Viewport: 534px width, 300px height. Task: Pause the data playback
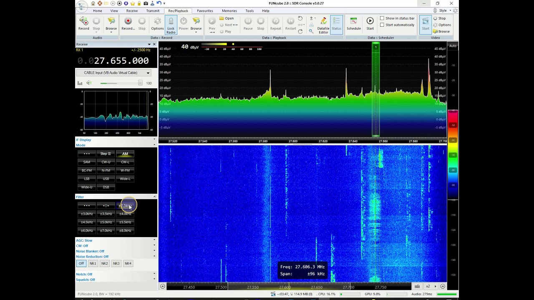click(248, 24)
